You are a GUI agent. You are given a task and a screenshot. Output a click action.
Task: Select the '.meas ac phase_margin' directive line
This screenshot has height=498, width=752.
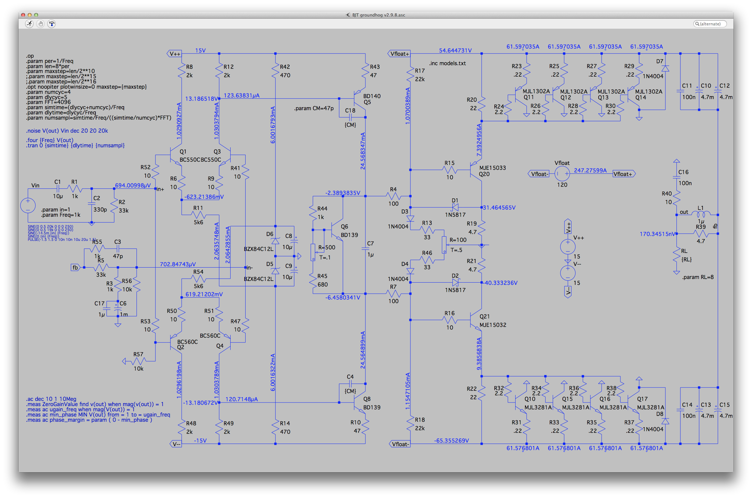pyautogui.click(x=89, y=420)
